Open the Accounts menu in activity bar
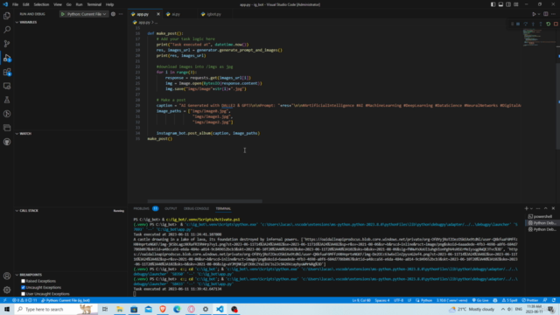 pos(7,276)
